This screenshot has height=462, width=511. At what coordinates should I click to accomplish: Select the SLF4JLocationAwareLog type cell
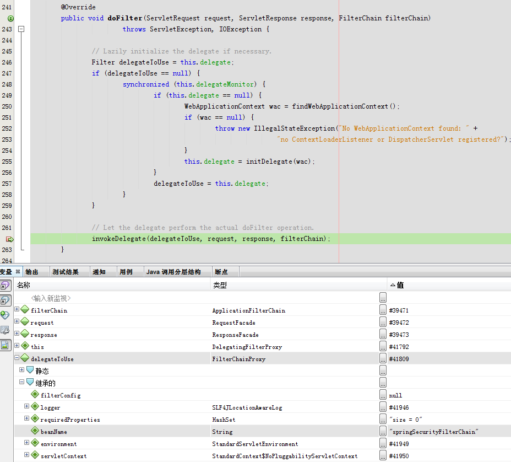pos(247,407)
